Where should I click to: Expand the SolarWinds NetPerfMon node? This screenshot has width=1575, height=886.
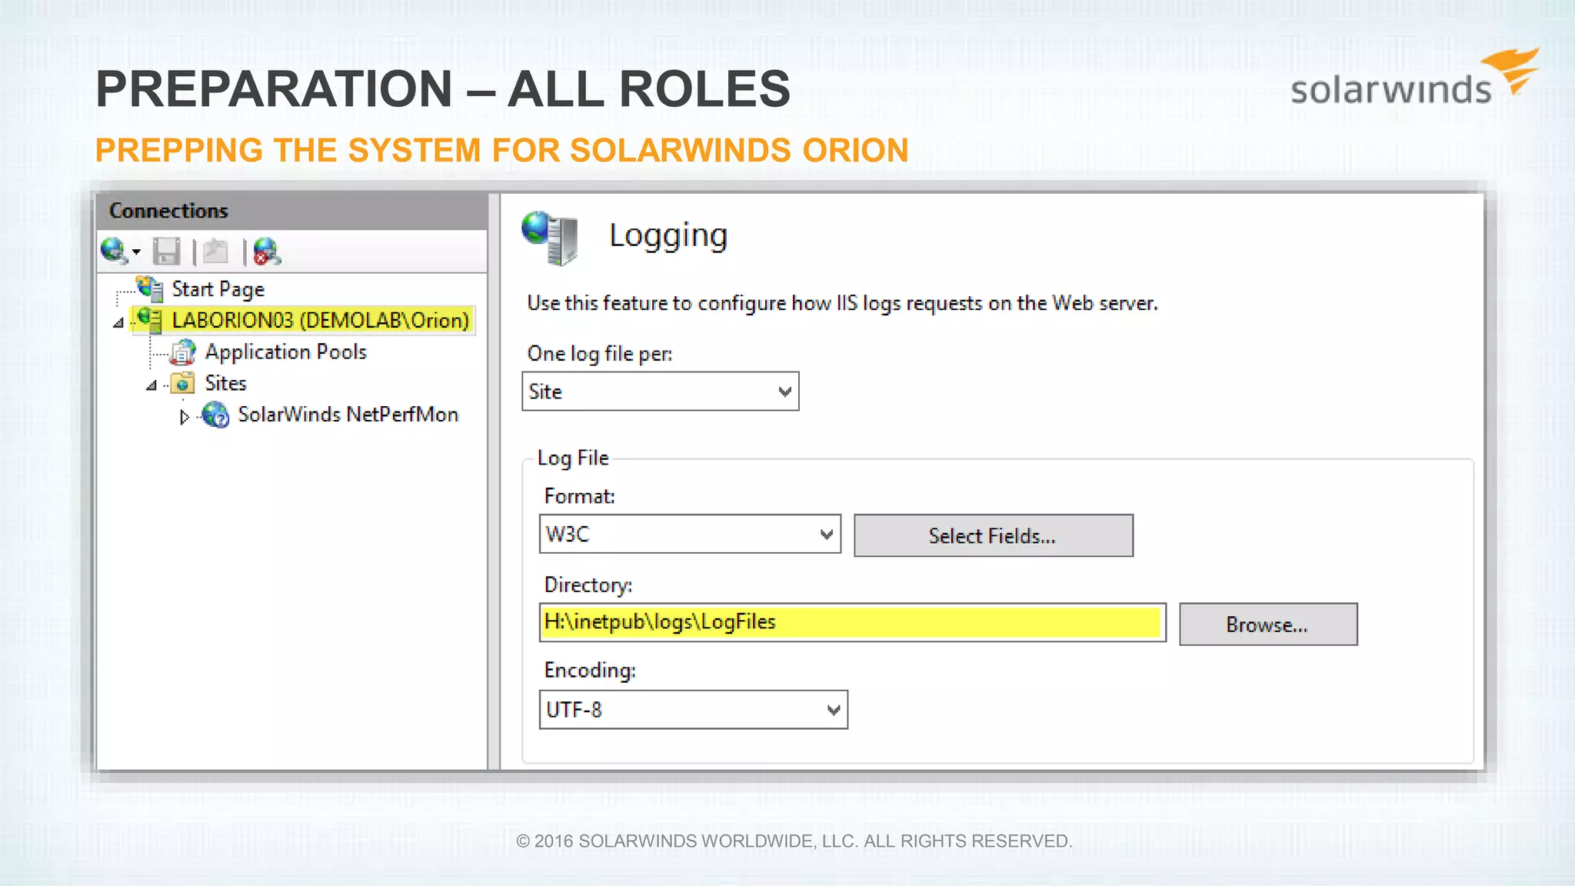click(185, 417)
